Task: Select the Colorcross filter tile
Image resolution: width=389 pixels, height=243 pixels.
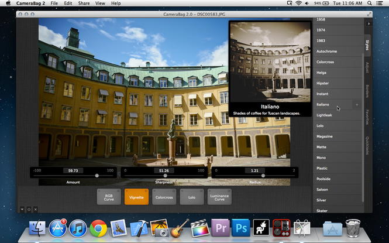Action: coord(164,197)
